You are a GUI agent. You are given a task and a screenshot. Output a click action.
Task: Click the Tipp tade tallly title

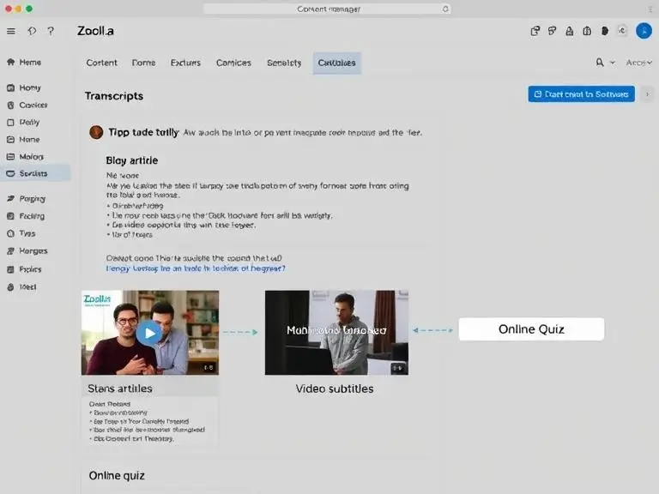pyautogui.click(x=144, y=132)
